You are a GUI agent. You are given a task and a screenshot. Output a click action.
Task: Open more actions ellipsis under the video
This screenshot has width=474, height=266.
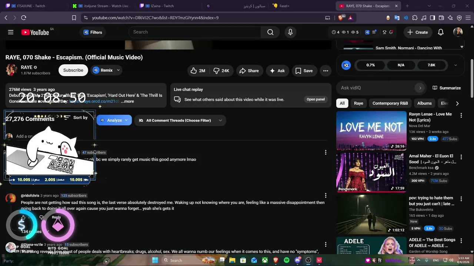click(326, 71)
